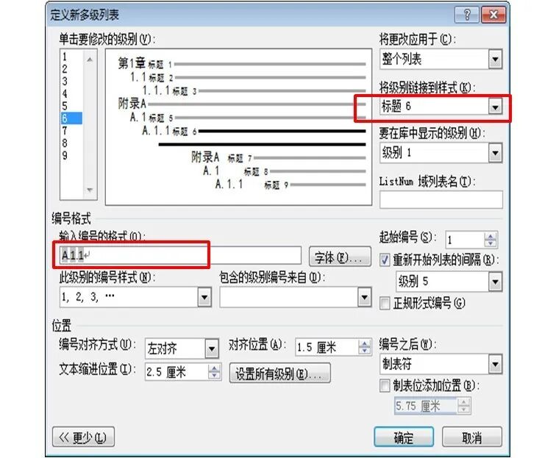Click the 设置所有级别 button
Image resolution: width=556 pixels, height=458 pixels.
tap(279, 373)
